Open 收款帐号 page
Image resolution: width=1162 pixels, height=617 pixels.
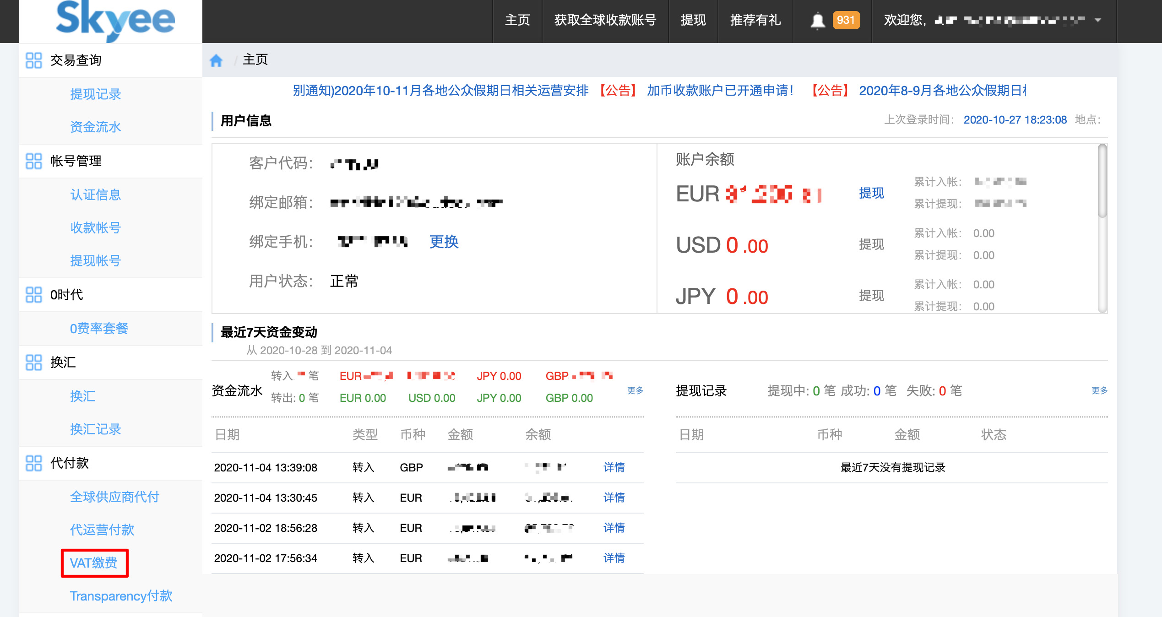coord(95,228)
